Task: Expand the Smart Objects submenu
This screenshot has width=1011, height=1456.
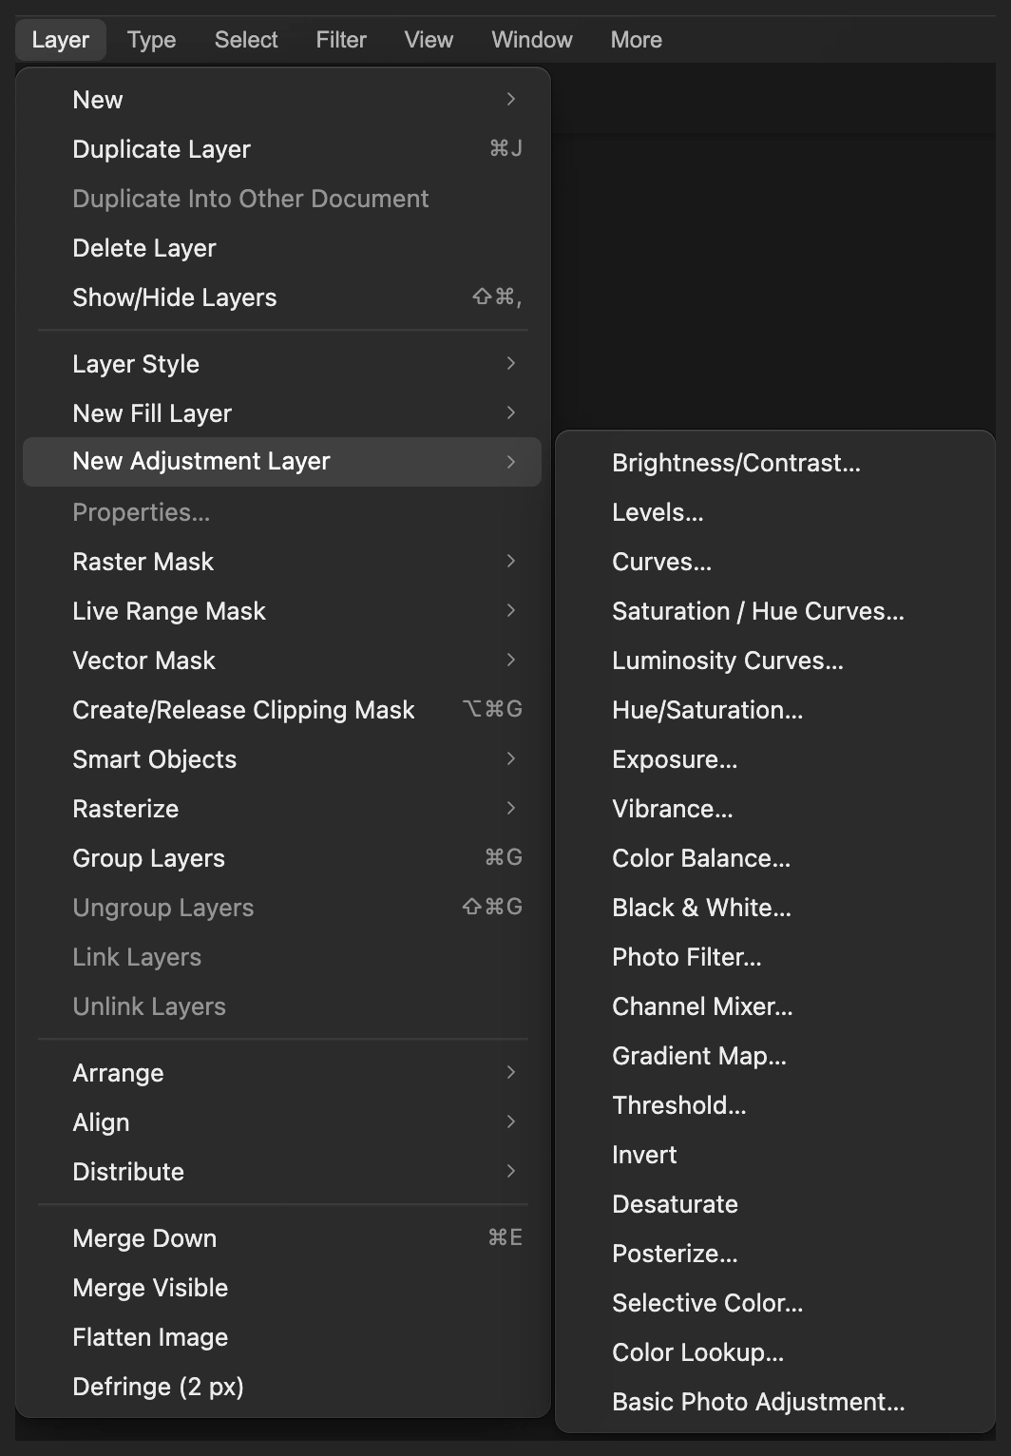Action: pyautogui.click(x=282, y=759)
